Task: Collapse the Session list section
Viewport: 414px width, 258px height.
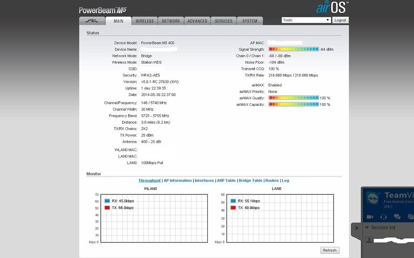Action: point(366,227)
